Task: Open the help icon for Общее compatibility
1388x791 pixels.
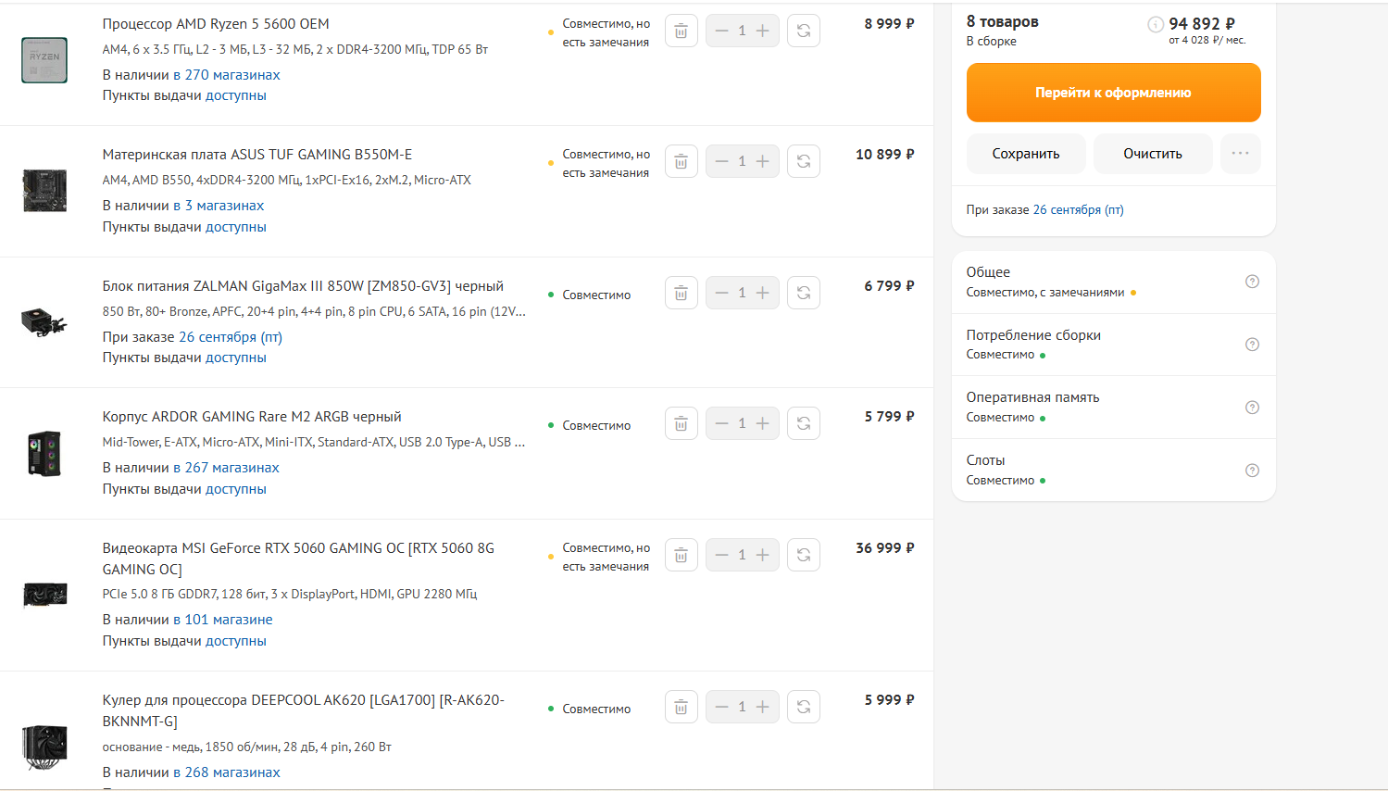Action: (1252, 282)
